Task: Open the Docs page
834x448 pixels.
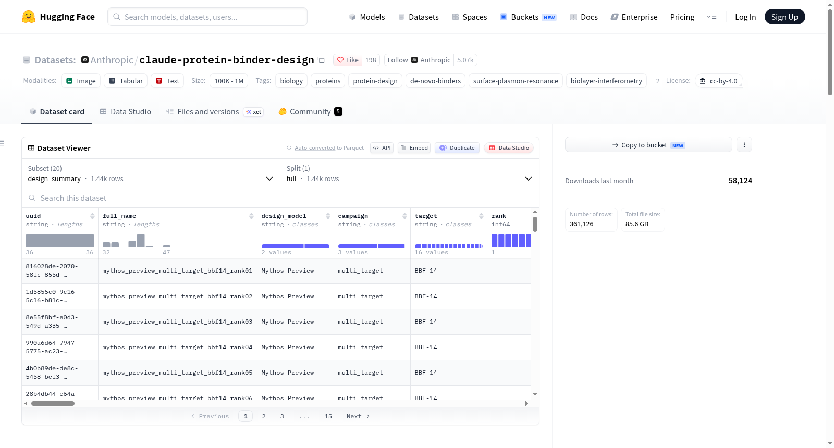Action: pyautogui.click(x=584, y=17)
